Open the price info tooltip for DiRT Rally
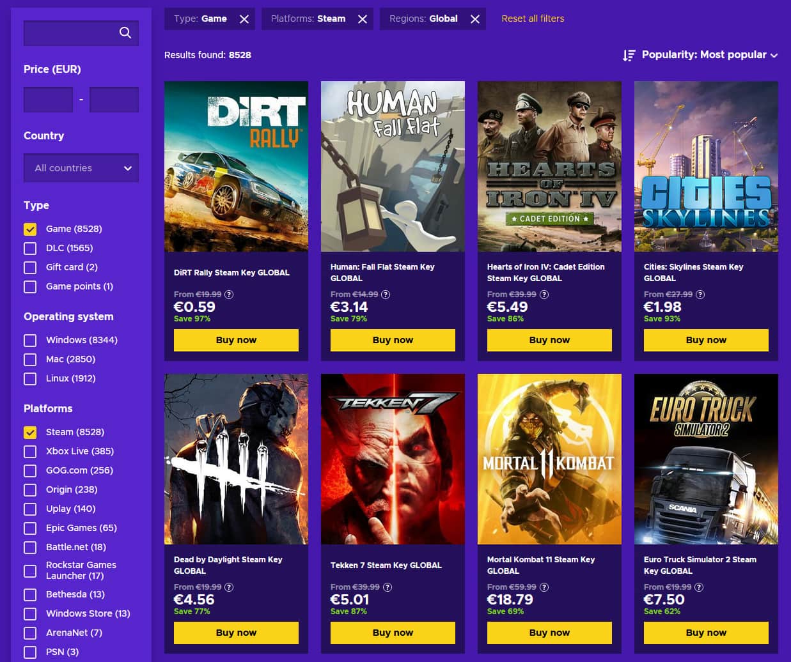The height and width of the screenshot is (662, 791). 229,295
